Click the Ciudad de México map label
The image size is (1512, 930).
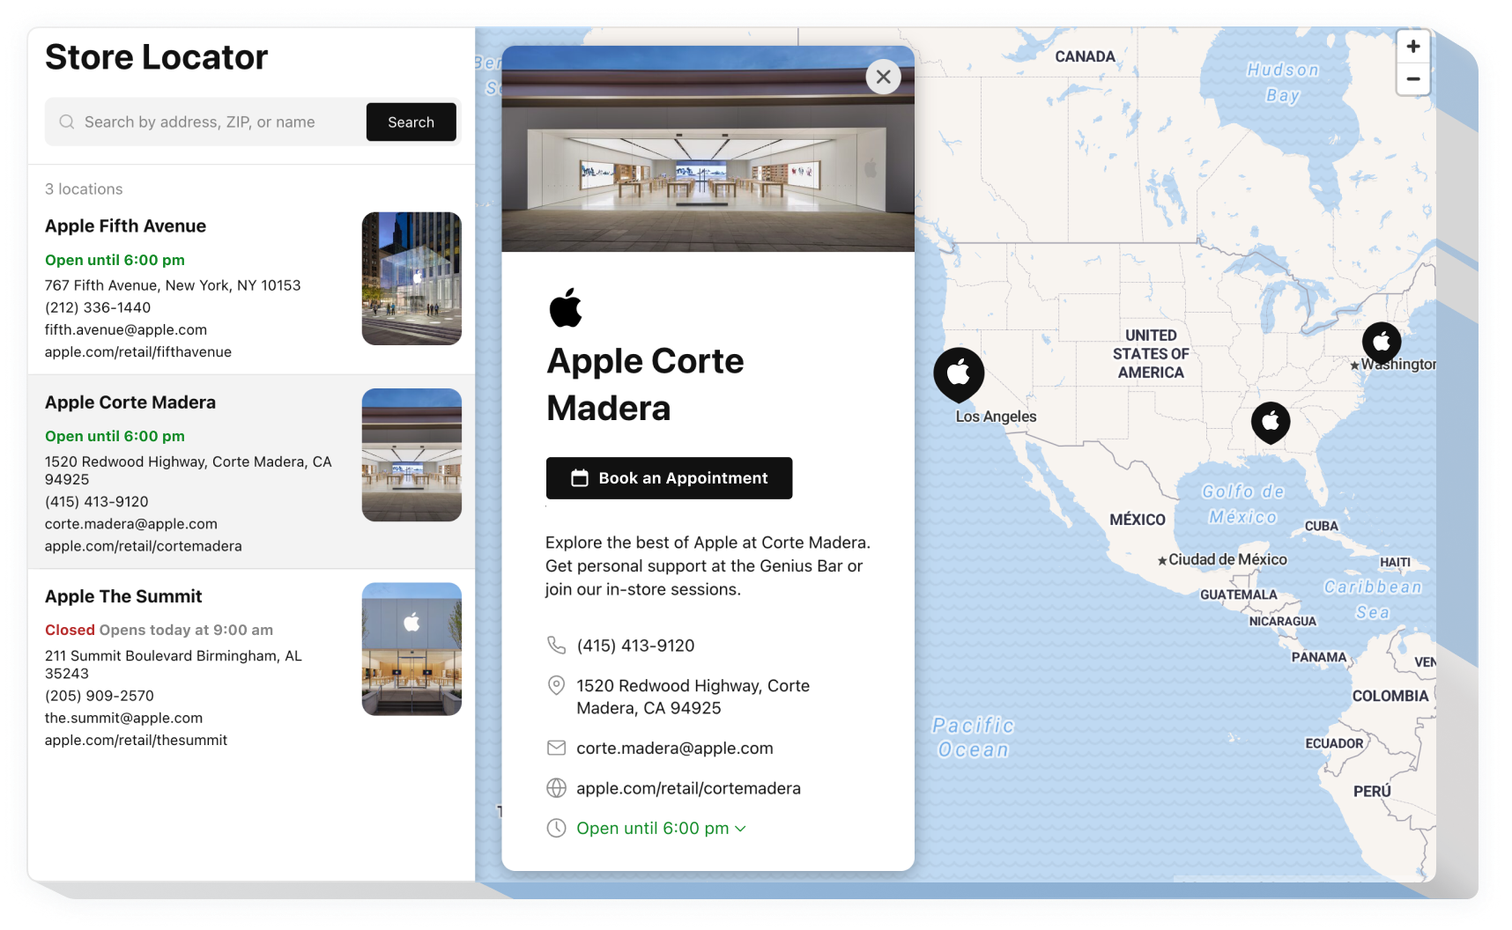tap(1227, 559)
